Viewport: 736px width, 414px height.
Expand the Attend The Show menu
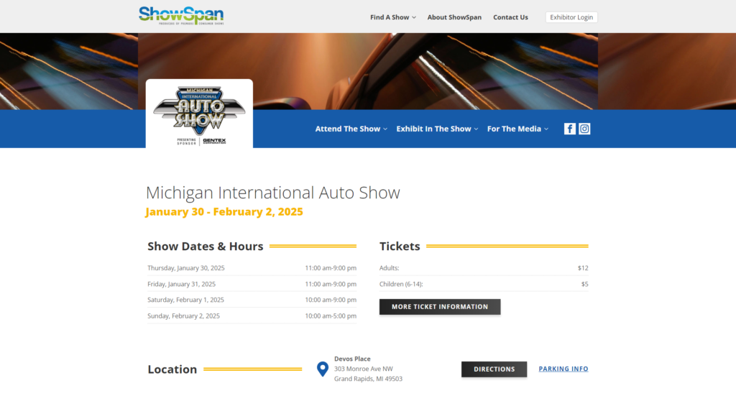pos(351,129)
